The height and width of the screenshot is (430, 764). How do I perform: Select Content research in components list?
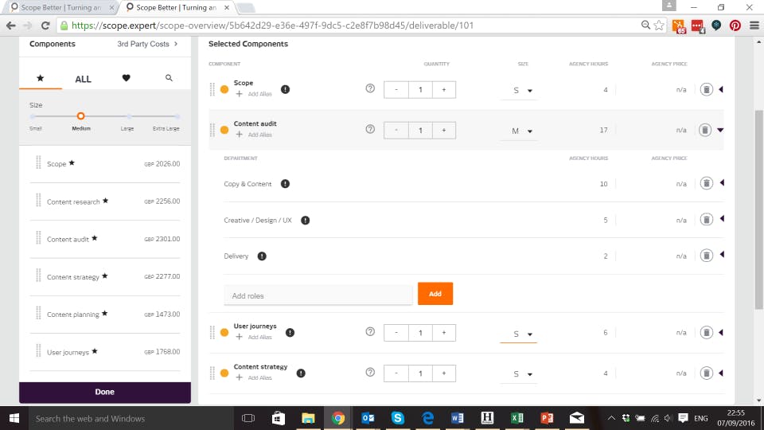(105, 201)
